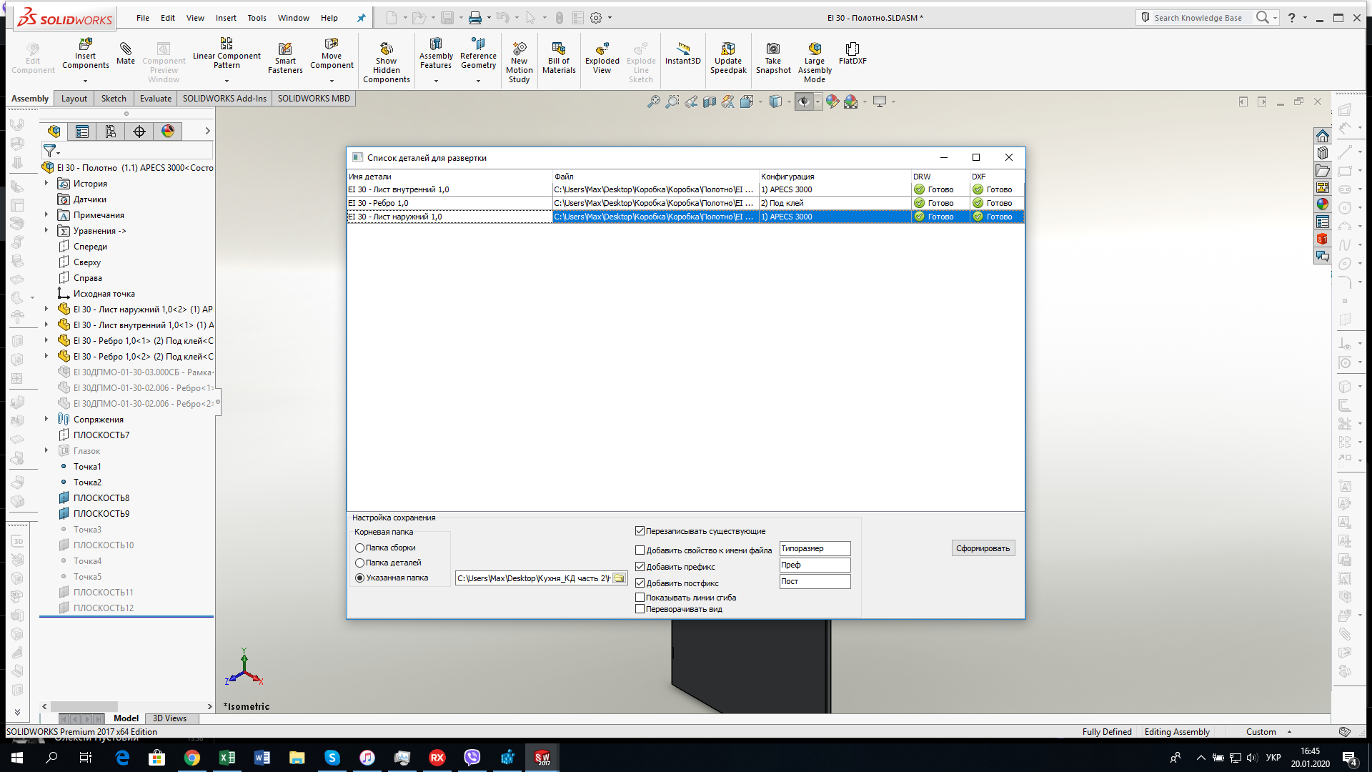Select Папка деталей radio button
1372x772 pixels.
tap(359, 563)
